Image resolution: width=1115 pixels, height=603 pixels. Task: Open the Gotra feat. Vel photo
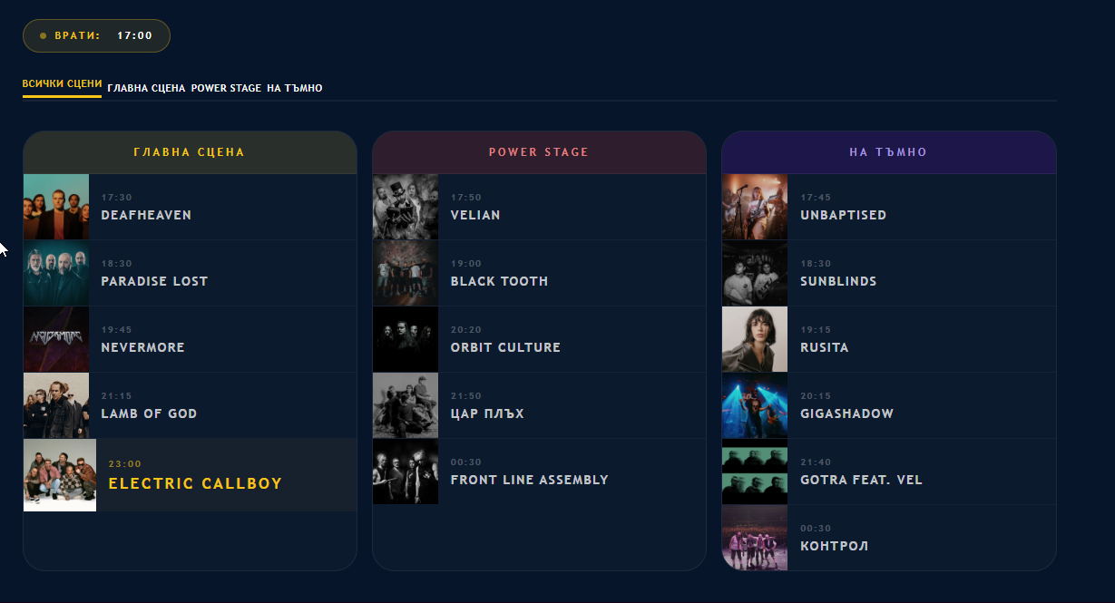755,472
